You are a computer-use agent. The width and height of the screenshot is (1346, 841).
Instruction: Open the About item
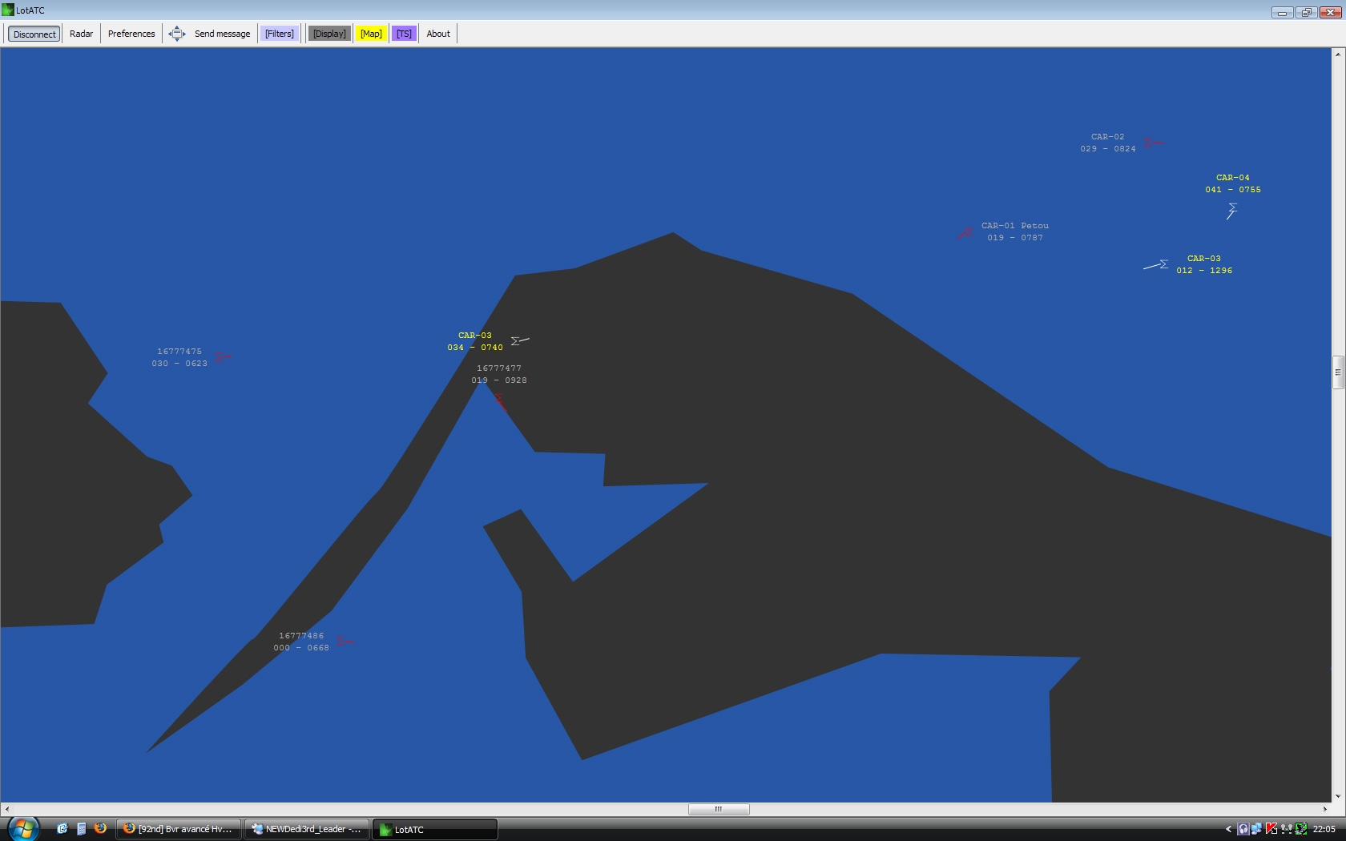pos(438,34)
